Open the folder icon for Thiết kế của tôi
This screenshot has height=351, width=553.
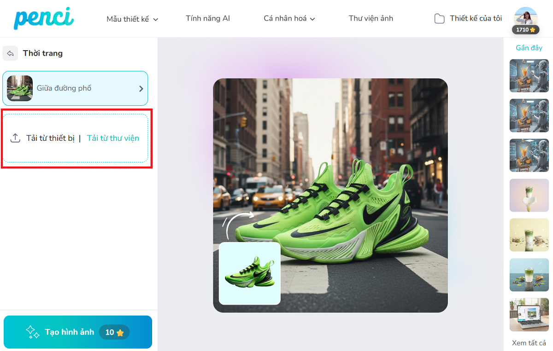440,19
